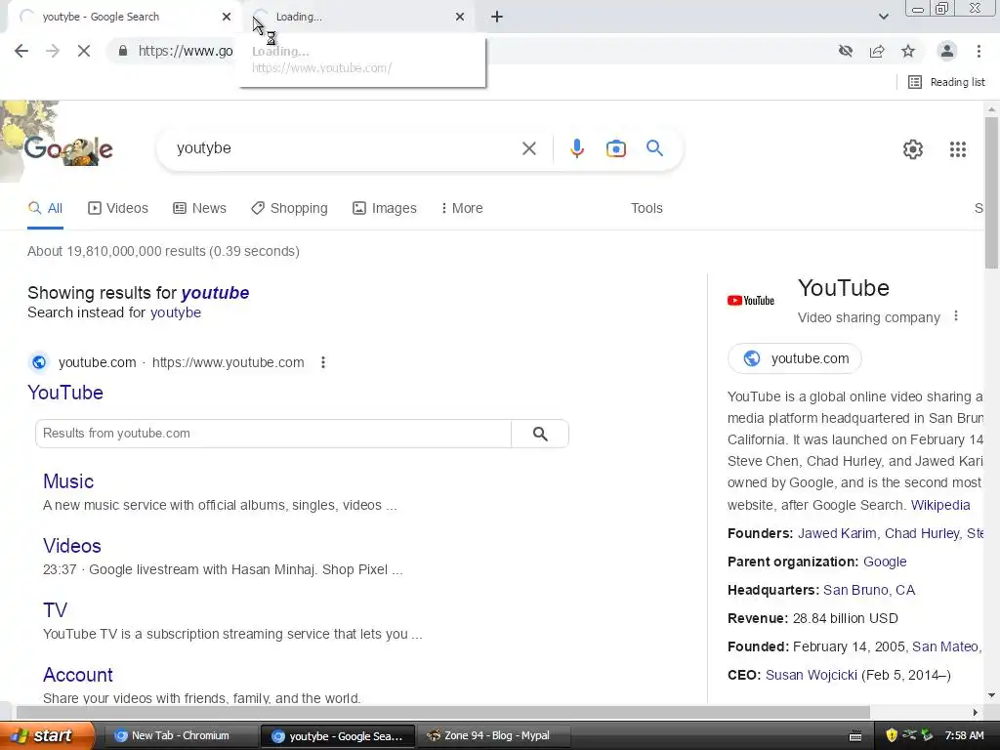Open the TV sitelink
This screenshot has height=750, width=1000.
pos(55,610)
